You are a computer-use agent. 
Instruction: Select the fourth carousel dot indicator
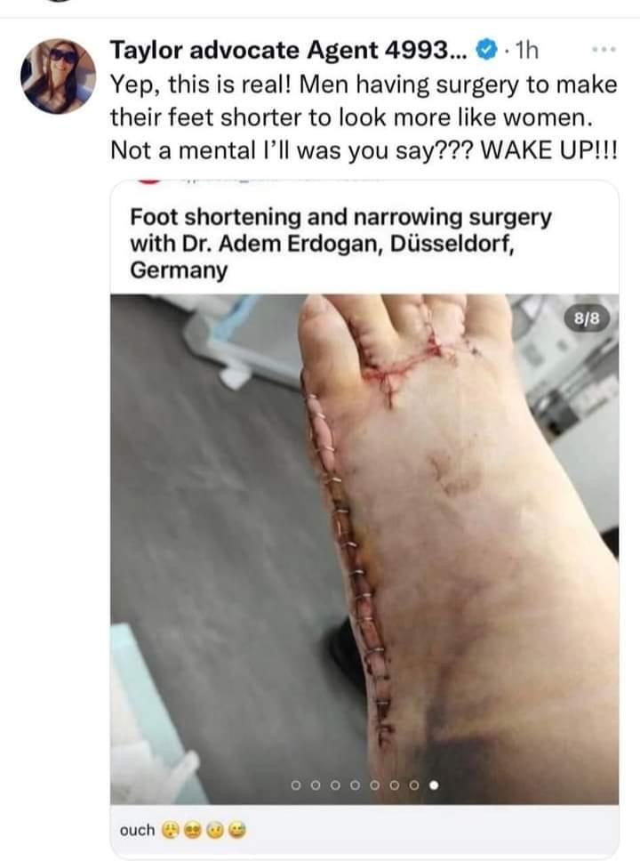(356, 785)
